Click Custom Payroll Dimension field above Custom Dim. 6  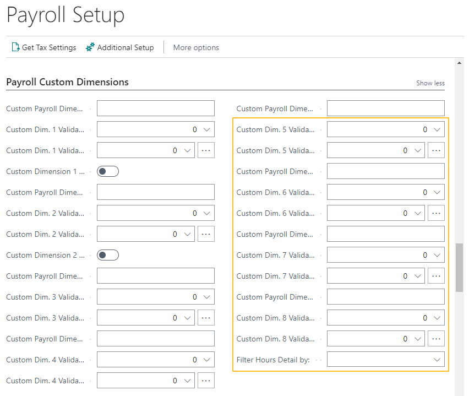tap(385, 171)
